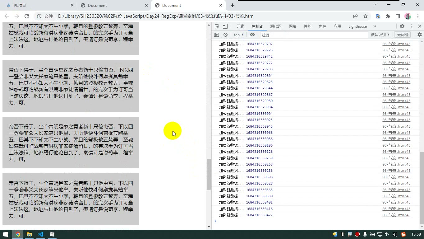Open the volume icon in system tray

click(387, 234)
